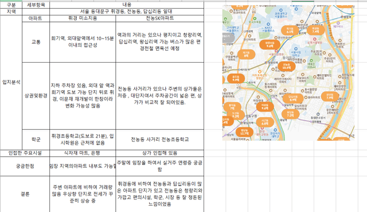Select the 교통 row label cell

[36, 42]
